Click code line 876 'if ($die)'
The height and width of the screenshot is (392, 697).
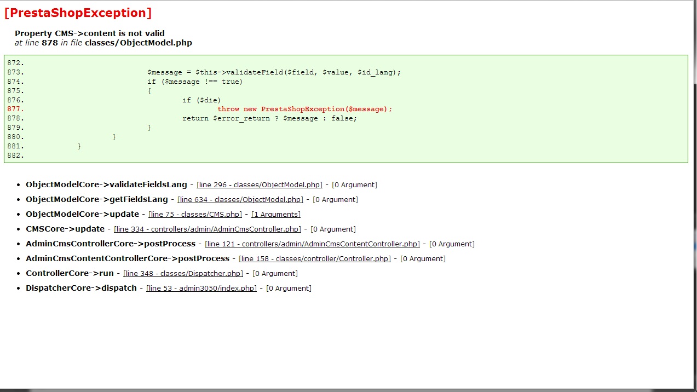coord(201,100)
